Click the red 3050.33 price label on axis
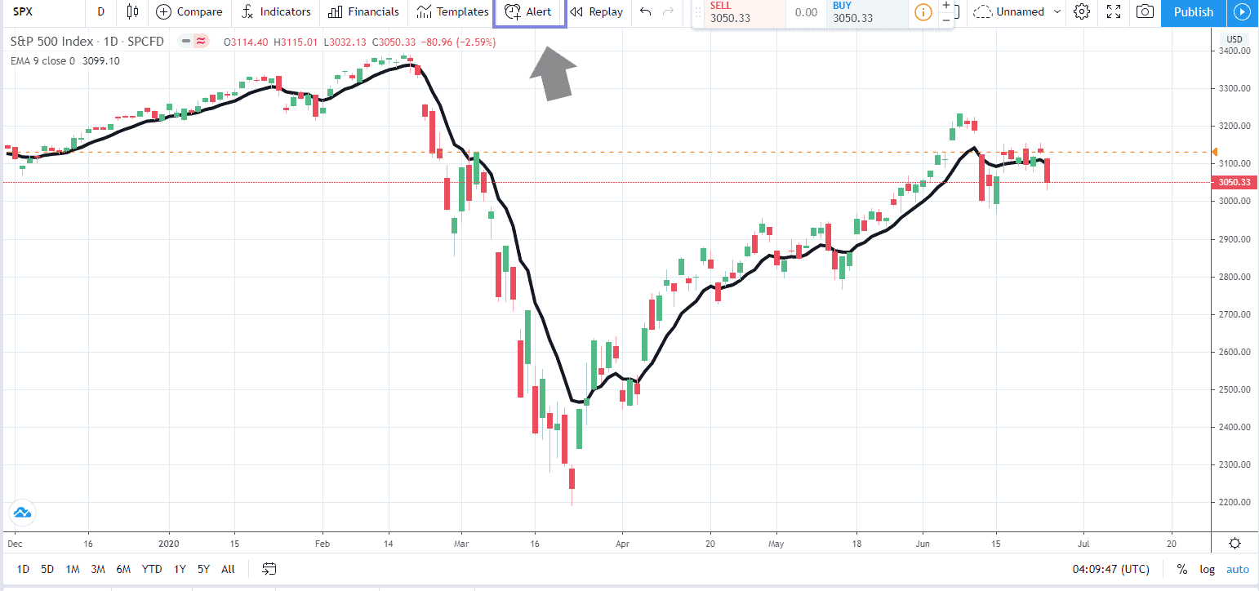The width and height of the screenshot is (1259, 591). click(1235, 182)
